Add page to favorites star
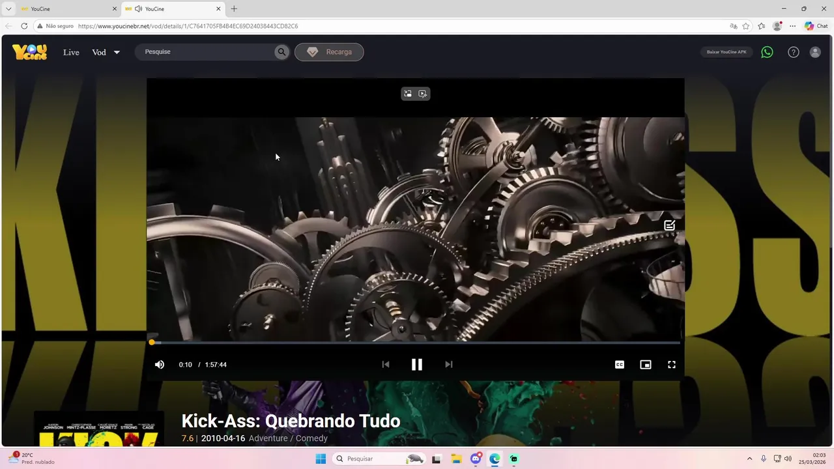The image size is (834, 469). pyautogui.click(x=746, y=26)
